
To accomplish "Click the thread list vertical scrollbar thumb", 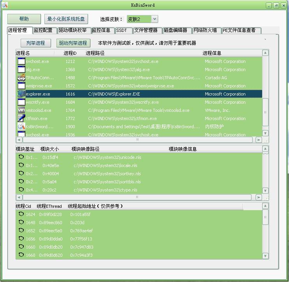I will coord(265,217).
